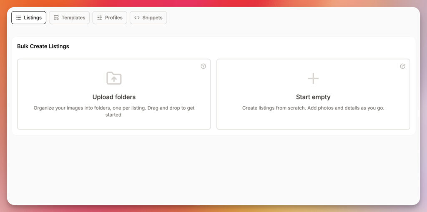Click the large plus icon in Start empty

click(x=313, y=78)
